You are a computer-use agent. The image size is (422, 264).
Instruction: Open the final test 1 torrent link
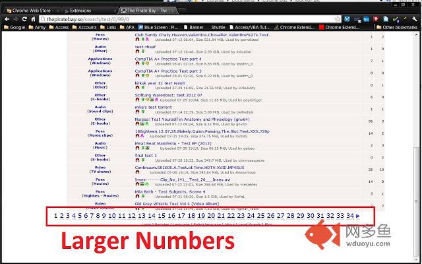146,156
